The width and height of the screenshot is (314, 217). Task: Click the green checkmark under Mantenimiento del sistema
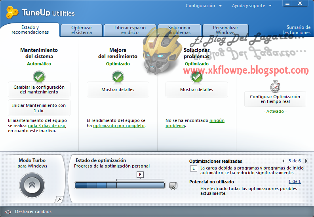click(39, 77)
